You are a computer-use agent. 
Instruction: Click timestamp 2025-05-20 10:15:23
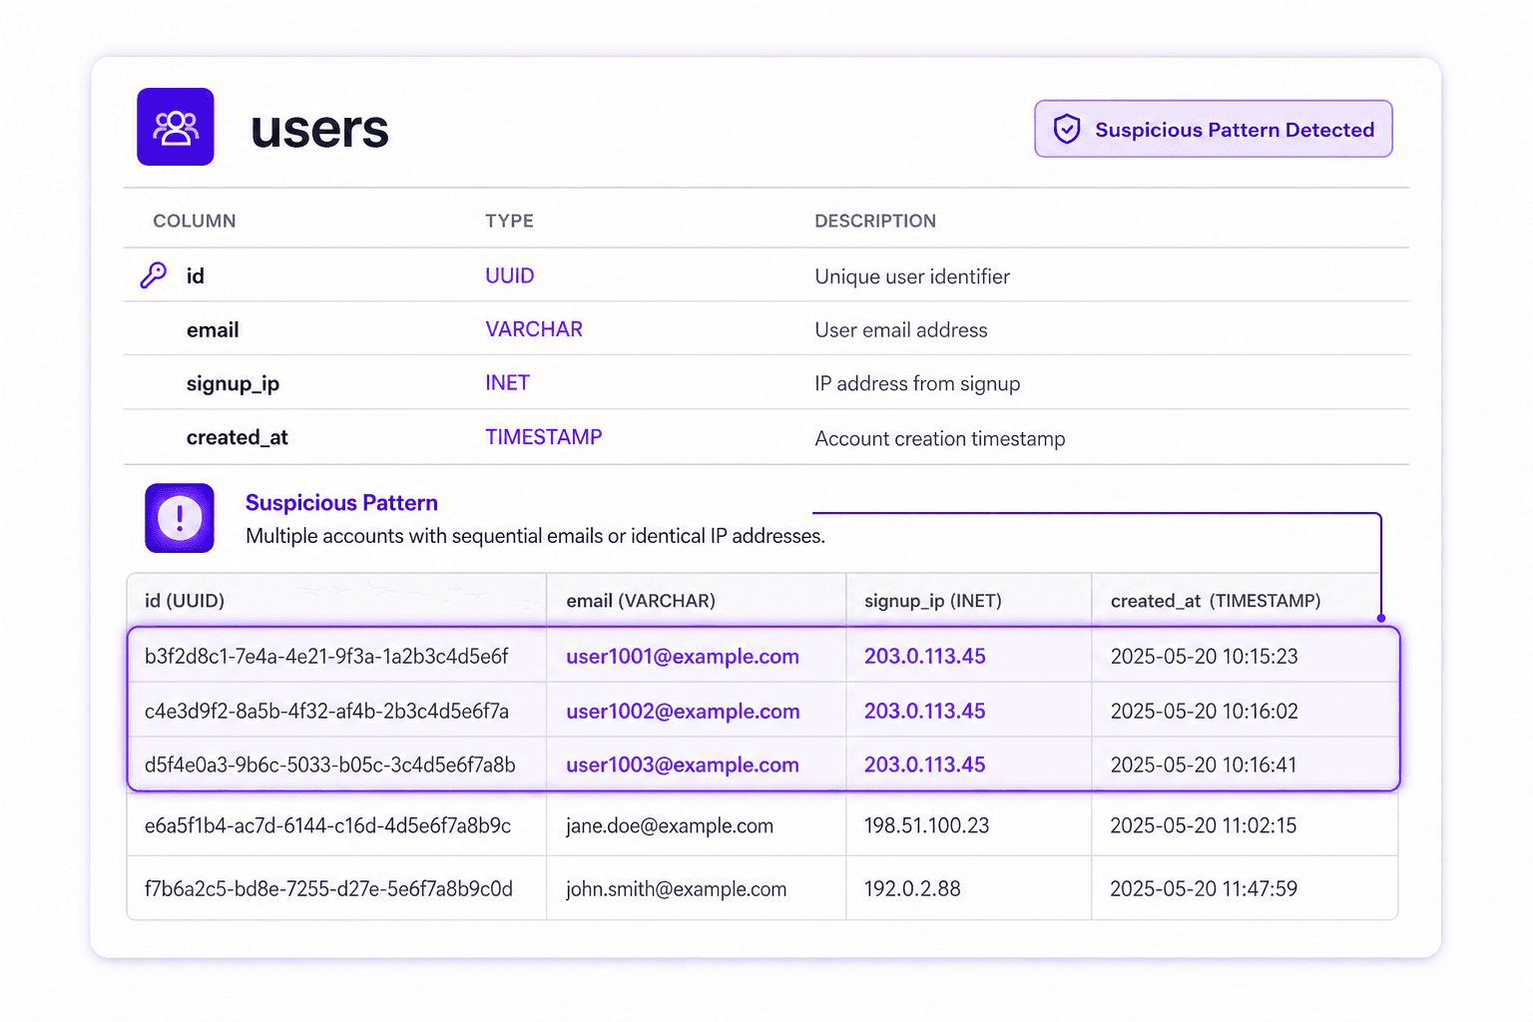[1205, 657]
